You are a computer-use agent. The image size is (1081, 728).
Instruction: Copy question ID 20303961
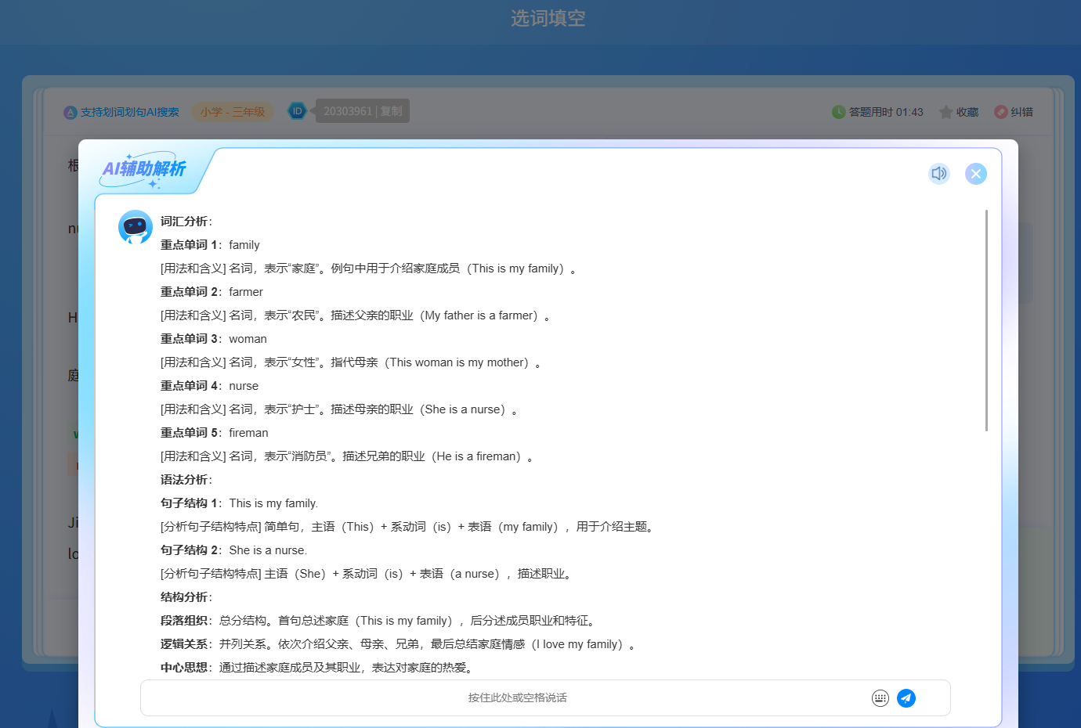pos(392,111)
